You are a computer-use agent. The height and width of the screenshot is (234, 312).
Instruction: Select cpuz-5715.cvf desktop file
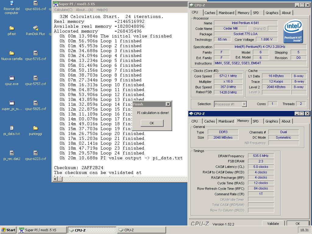tap(35, 56)
